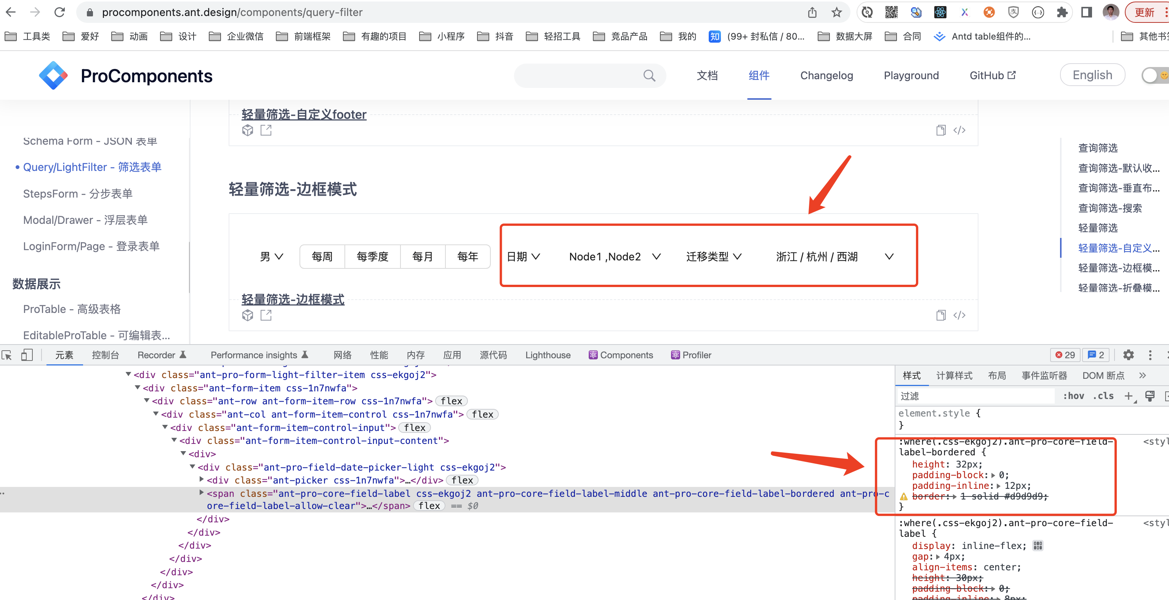Collapse the ant-form-item DOM tree node

click(x=138, y=388)
